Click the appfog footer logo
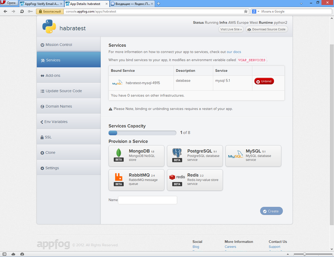 click(53, 244)
